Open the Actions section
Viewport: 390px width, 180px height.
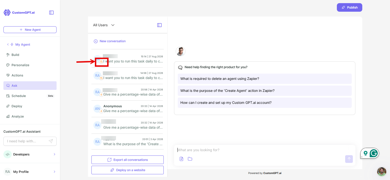point(30,75)
